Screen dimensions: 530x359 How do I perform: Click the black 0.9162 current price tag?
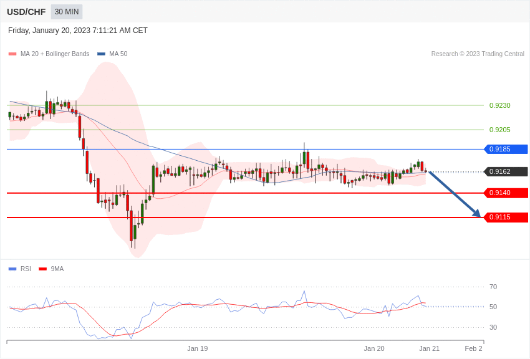click(x=506, y=171)
